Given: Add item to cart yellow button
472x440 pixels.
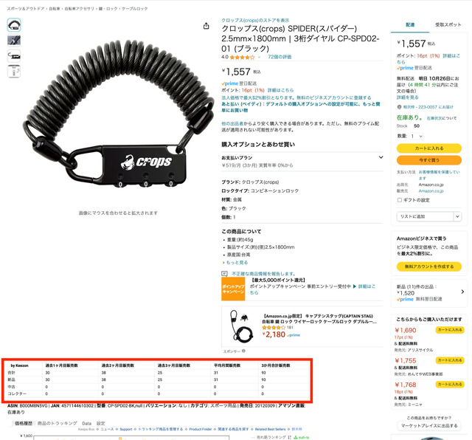Looking at the screenshot, I should [429, 148].
